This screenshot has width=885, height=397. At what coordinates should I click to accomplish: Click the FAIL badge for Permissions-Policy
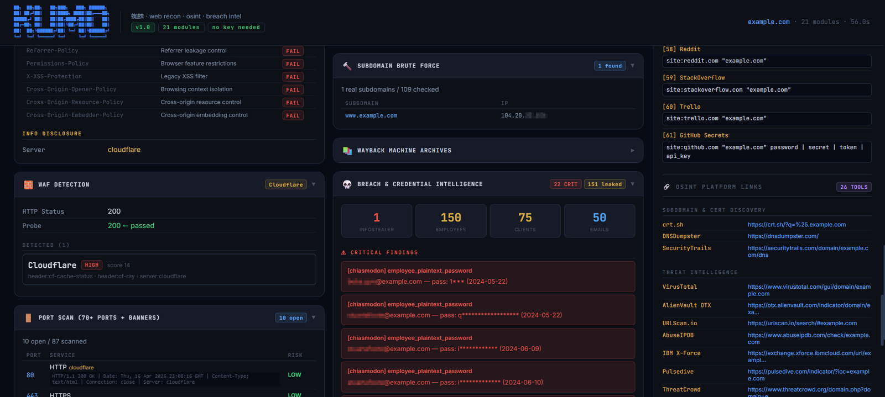293,64
